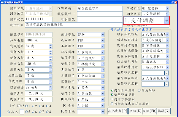This screenshot has width=178, height=117.
Task: Click the spinner arrow for 醫師人數
Action: (50, 52)
